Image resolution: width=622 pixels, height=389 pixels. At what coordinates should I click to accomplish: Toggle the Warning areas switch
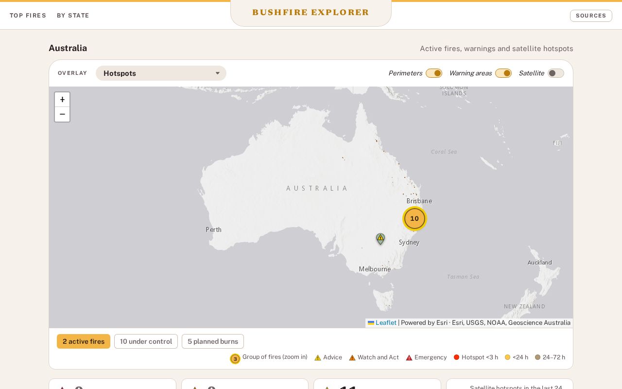point(503,73)
